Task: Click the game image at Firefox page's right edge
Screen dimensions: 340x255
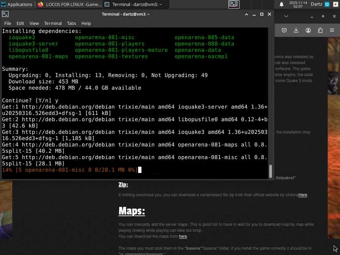Action: click(334, 138)
